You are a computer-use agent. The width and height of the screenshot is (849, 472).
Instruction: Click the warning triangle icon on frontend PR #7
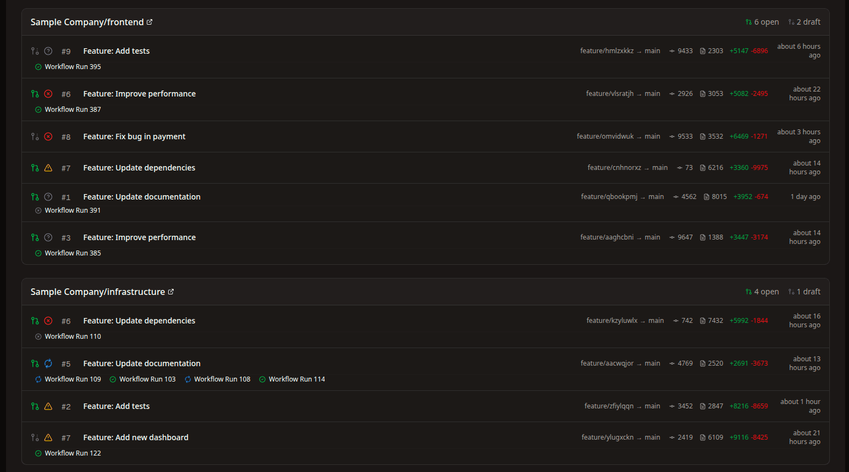click(x=48, y=168)
